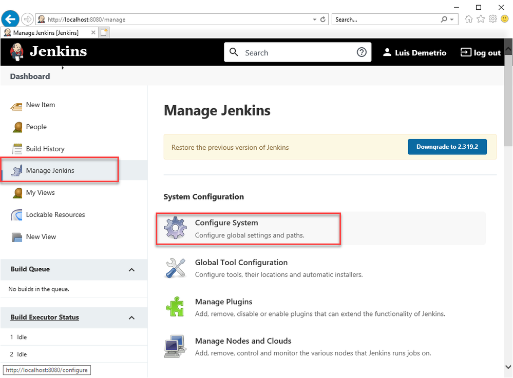The image size is (513, 378).
Task: Open the My Views sidebar link
Action: (40, 193)
